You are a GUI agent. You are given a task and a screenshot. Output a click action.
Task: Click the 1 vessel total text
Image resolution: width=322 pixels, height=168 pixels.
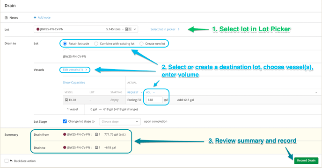(73, 109)
